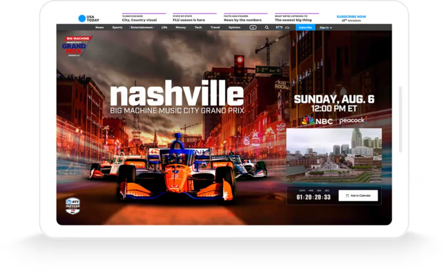This screenshot has width=448, height=273.
Task: Click the Nashville skyline video thumbnail
Action: (334, 155)
